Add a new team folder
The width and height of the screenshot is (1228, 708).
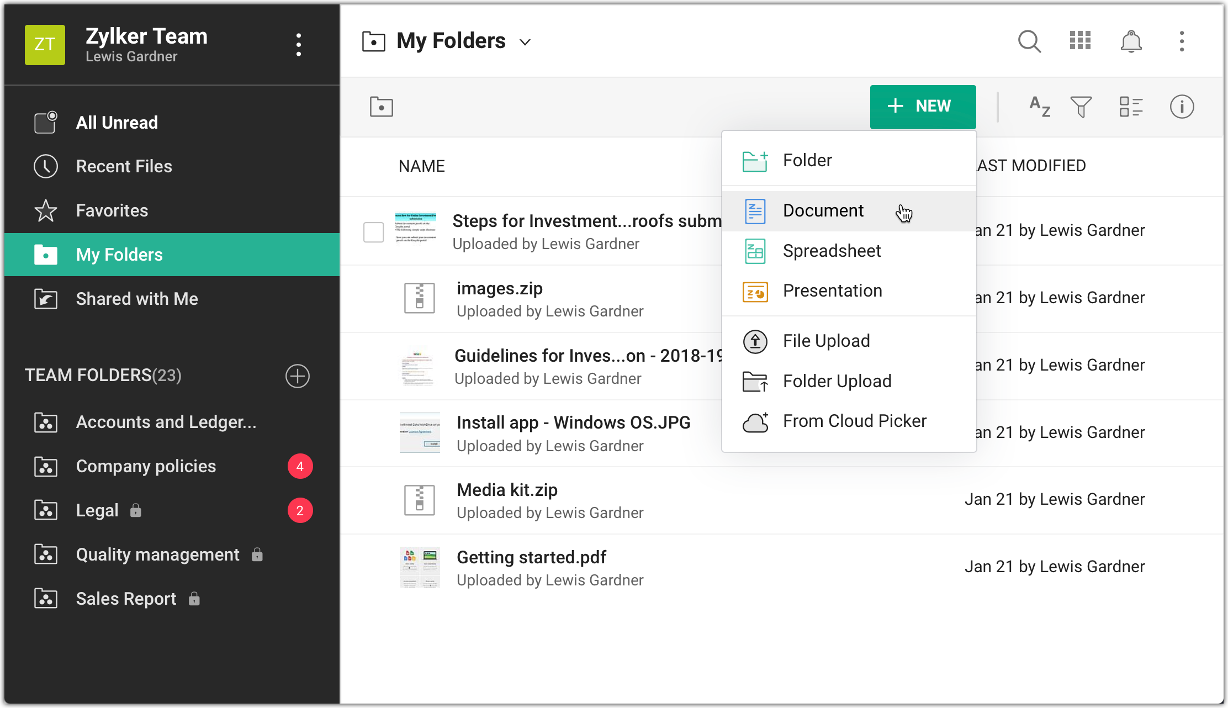[298, 376]
